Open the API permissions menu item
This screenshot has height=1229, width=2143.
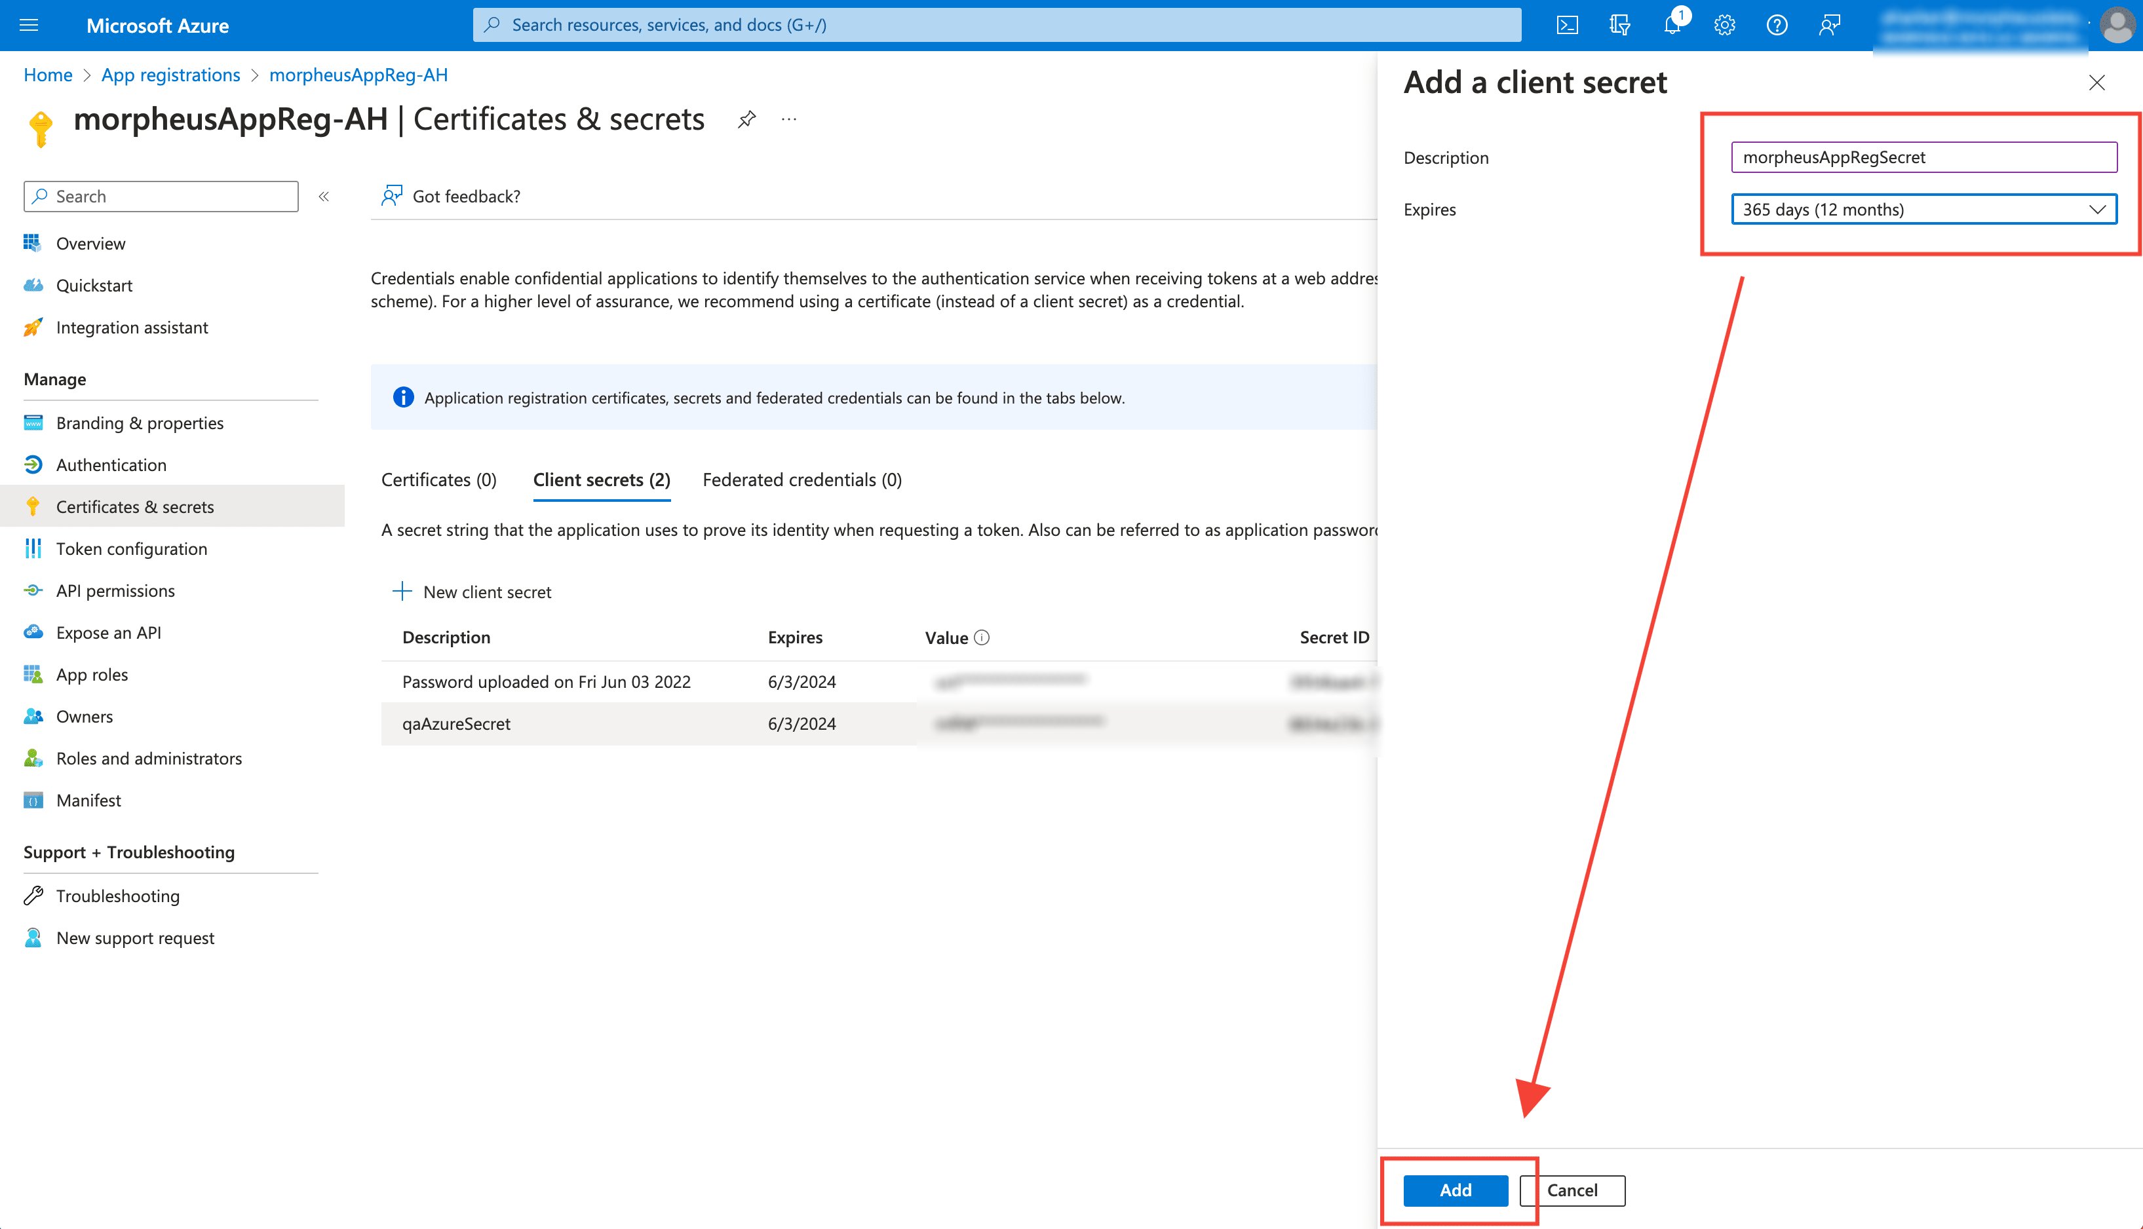pyautogui.click(x=116, y=591)
